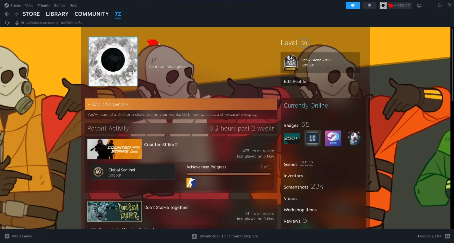Open the Videos link
The image size is (454, 243).
click(x=291, y=198)
